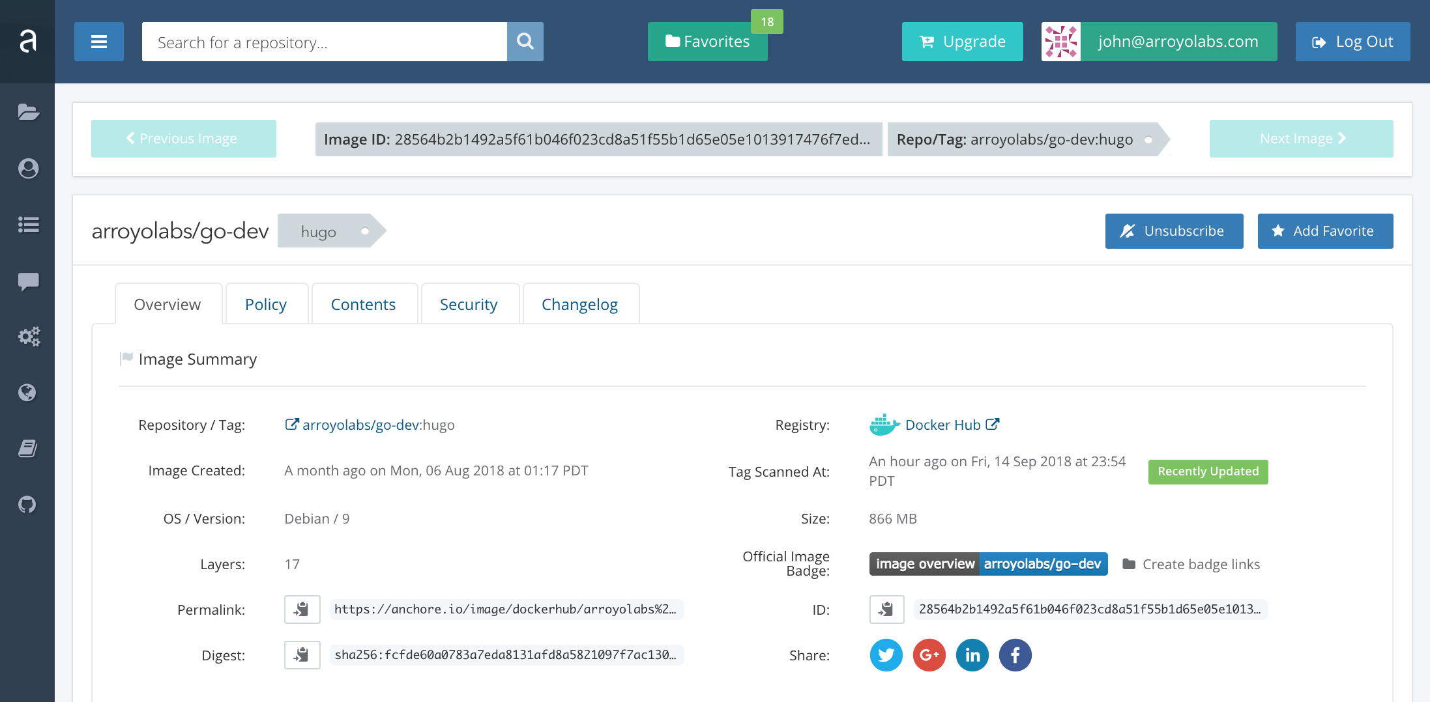Open the john@arroyolabs.com account button
This screenshot has height=702, width=1430.
pyautogui.click(x=1178, y=42)
